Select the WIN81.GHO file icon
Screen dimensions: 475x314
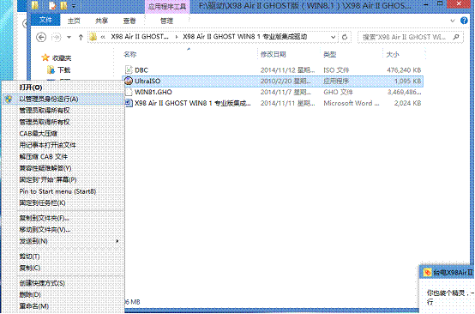pos(129,92)
